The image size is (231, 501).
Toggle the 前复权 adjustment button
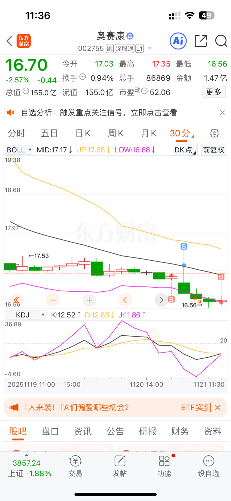(x=214, y=150)
